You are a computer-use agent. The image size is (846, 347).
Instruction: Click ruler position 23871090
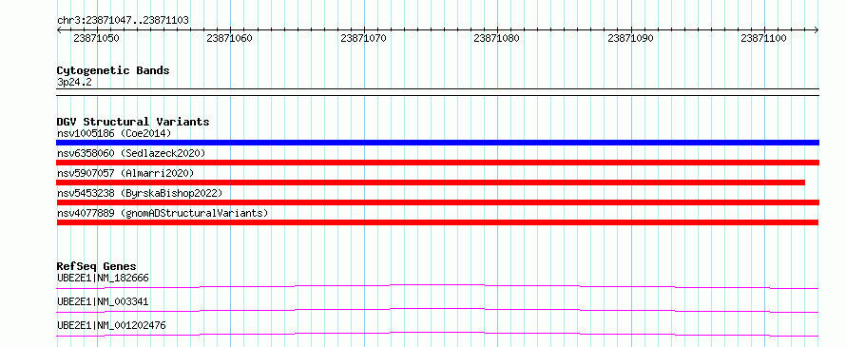click(x=631, y=38)
